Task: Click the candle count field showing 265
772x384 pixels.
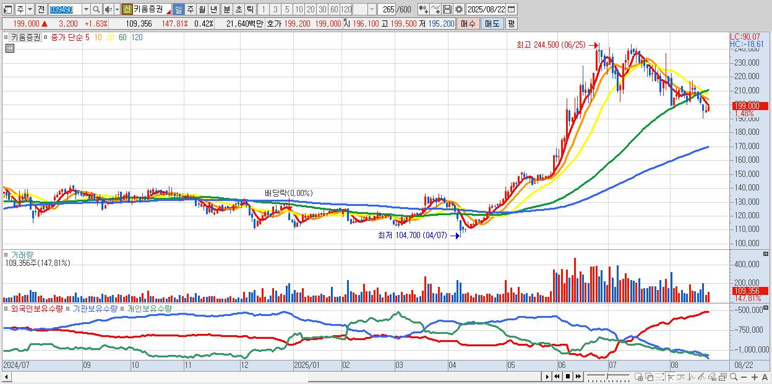Action: pyautogui.click(x=387, y=9)
